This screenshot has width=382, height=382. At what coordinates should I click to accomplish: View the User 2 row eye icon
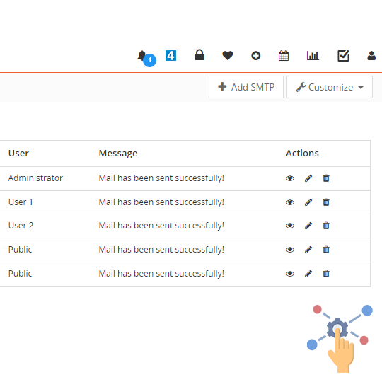click(290, 226)
